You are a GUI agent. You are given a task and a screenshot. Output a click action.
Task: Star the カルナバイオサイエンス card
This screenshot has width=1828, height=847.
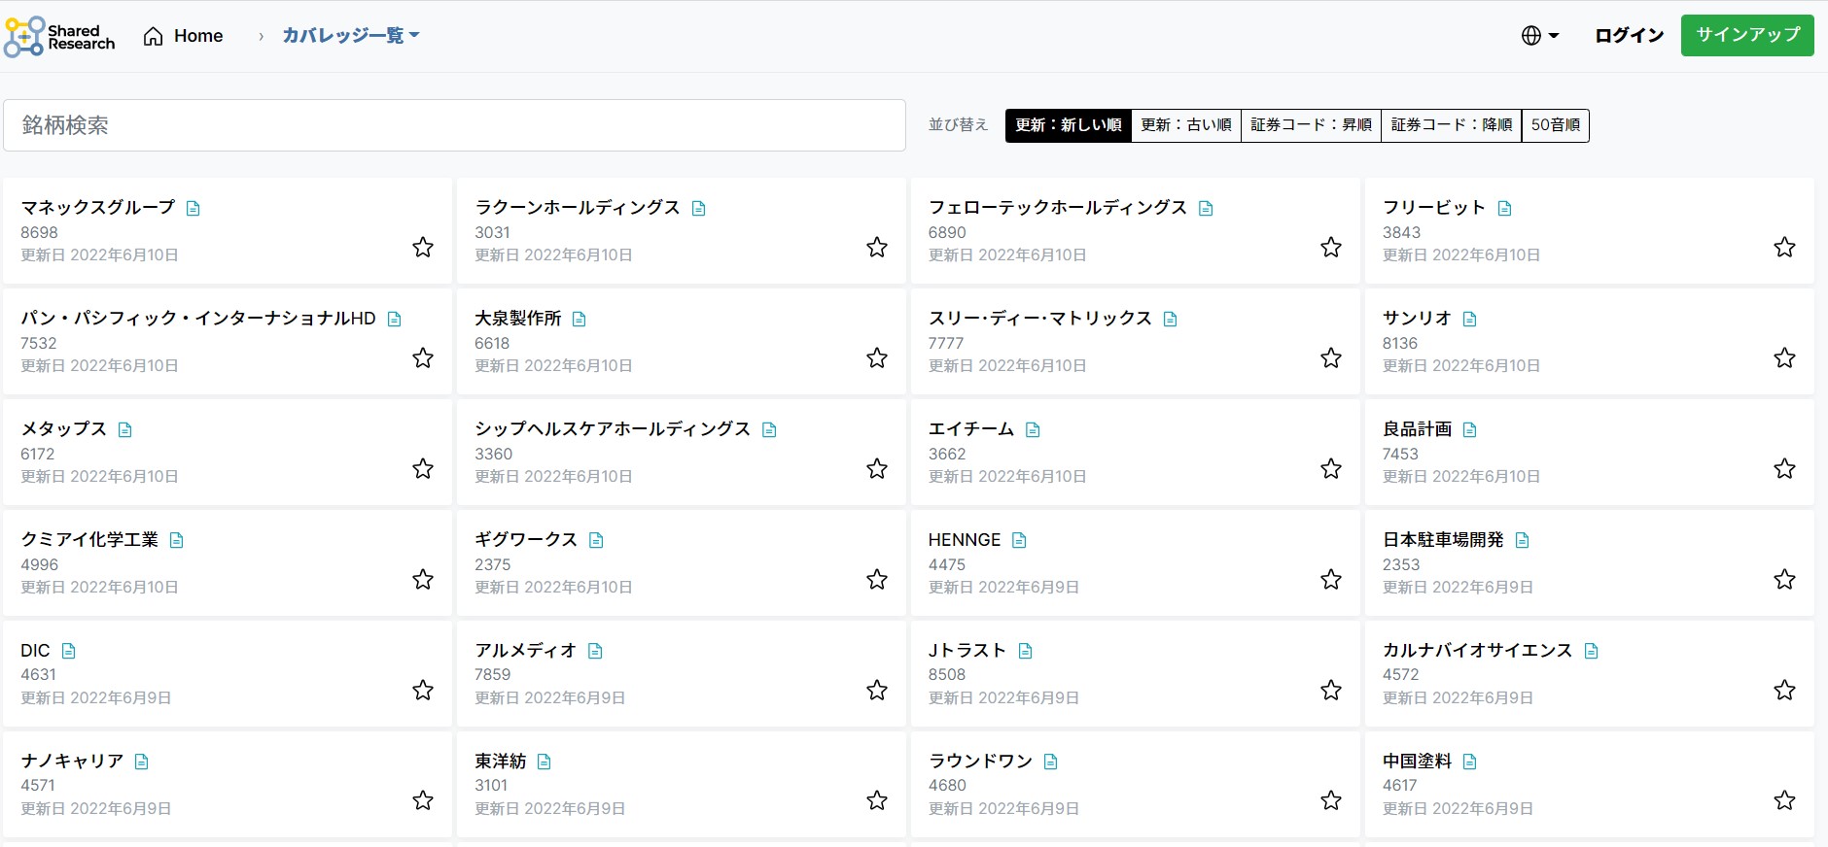click(1784, 690)
